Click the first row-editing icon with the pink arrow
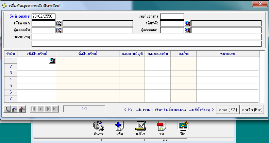This screenshot has width=269, height=143. (x=7, y=109)
